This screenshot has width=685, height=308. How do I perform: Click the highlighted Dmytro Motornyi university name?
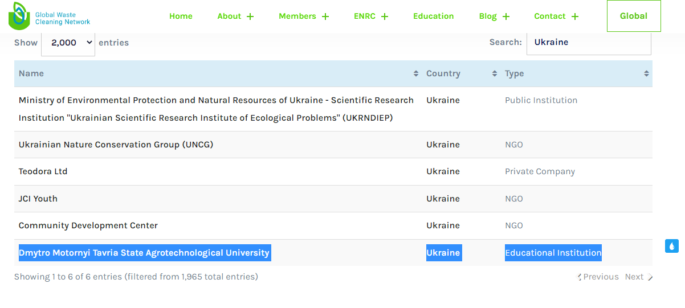click(x=144, y=253)
